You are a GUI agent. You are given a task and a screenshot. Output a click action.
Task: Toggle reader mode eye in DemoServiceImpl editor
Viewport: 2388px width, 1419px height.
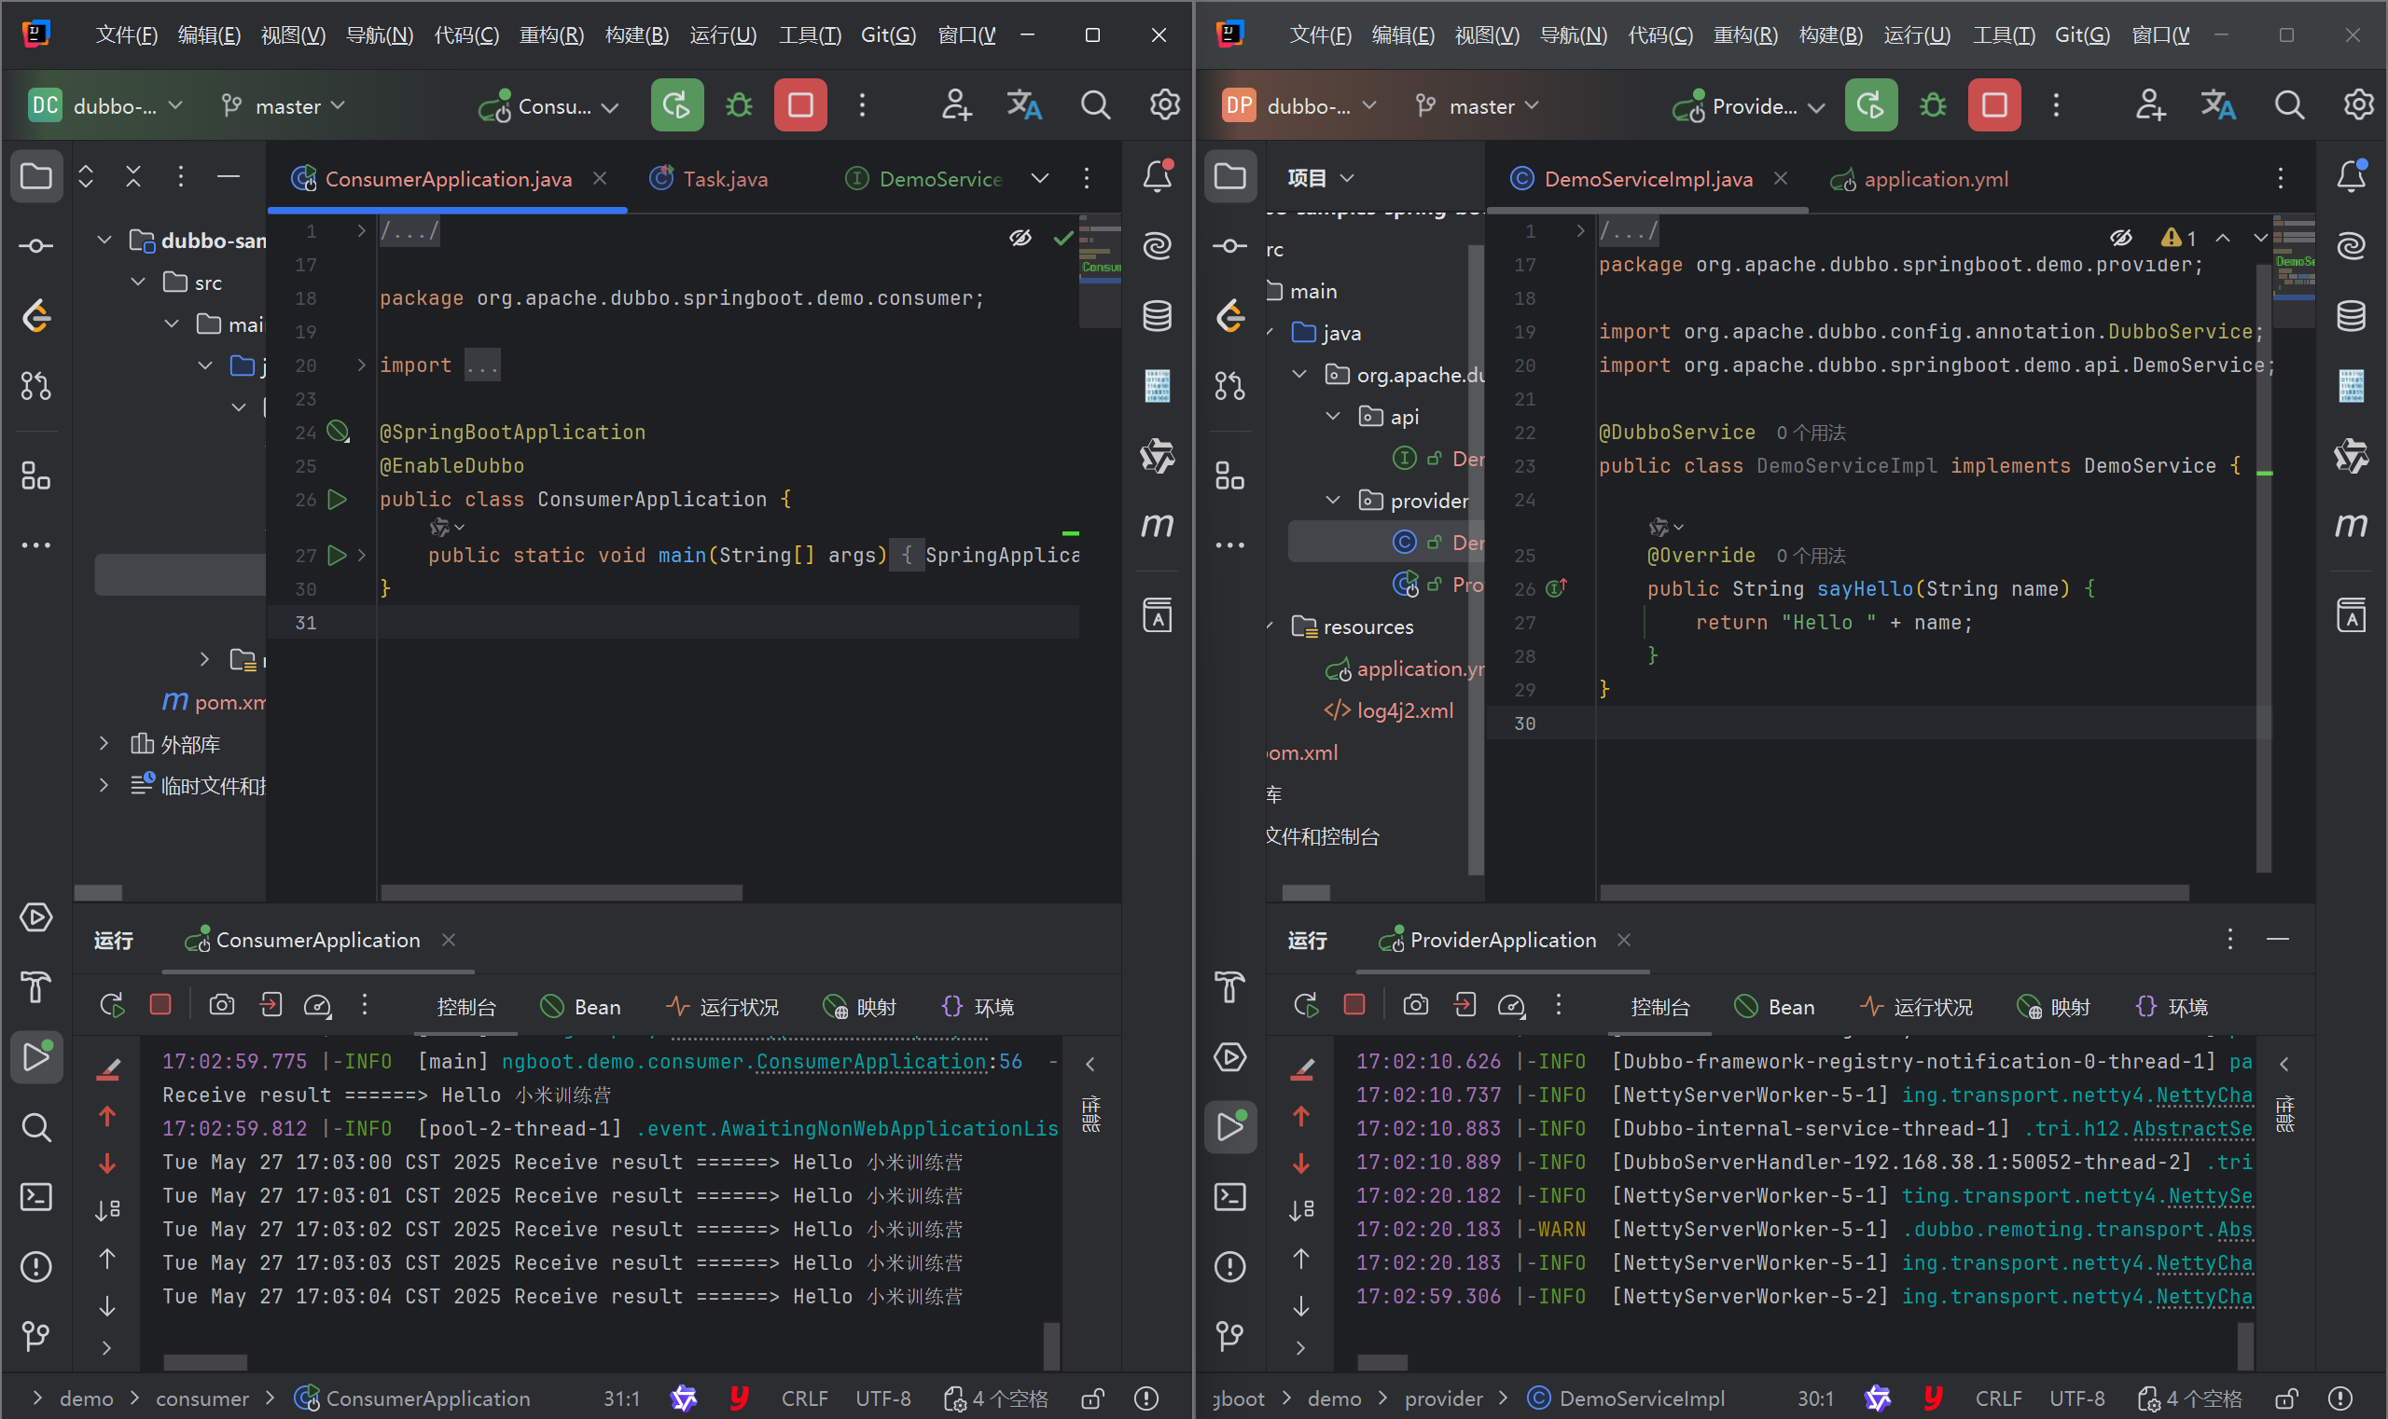tap(2121, 237)
